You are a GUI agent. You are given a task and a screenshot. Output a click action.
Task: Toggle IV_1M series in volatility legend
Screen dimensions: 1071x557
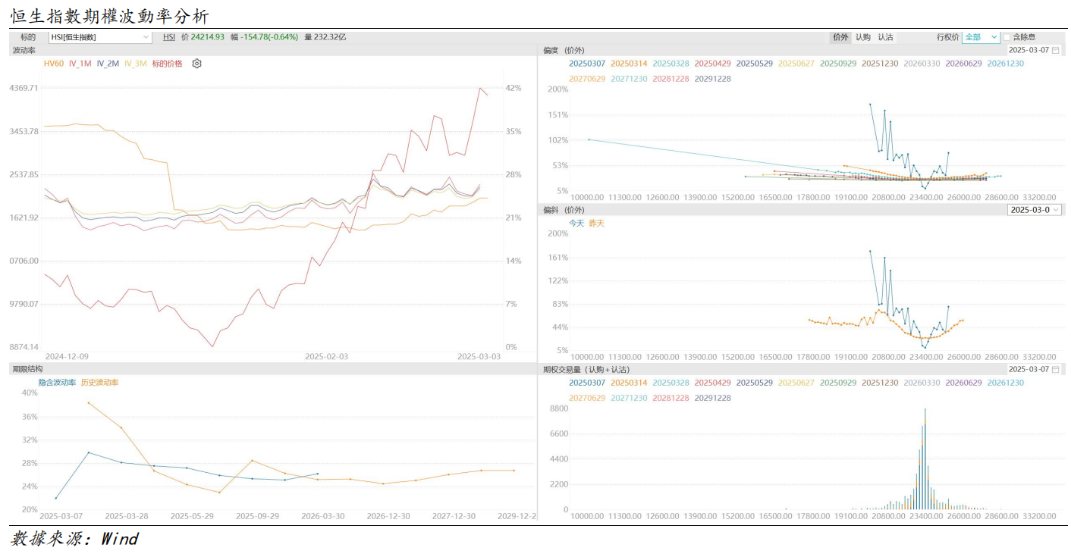[x=80, y=64]
